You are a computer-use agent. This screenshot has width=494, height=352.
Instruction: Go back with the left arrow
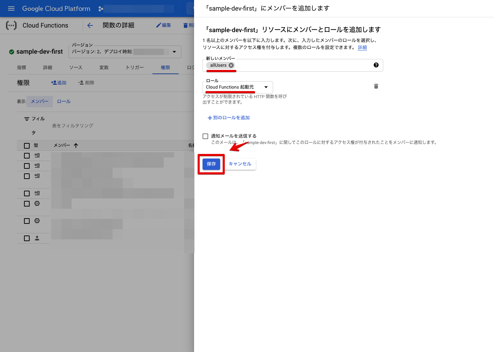pyautogui.click(x=90, y=25)
